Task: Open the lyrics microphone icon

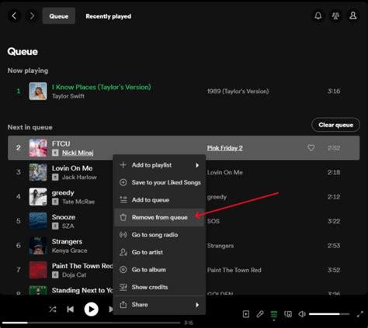Action: 260,314
